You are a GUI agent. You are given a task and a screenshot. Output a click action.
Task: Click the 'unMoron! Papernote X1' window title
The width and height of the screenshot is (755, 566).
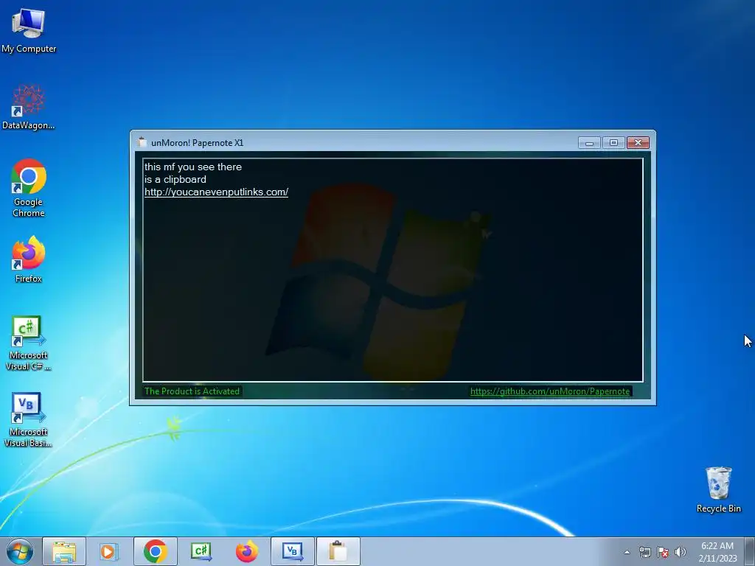click(198, 142)
